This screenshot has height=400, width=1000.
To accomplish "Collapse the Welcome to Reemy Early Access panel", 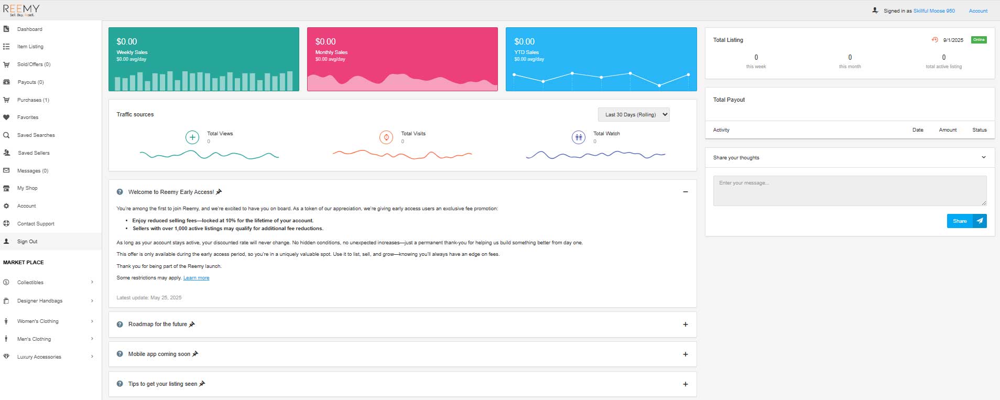I will 686,192.
